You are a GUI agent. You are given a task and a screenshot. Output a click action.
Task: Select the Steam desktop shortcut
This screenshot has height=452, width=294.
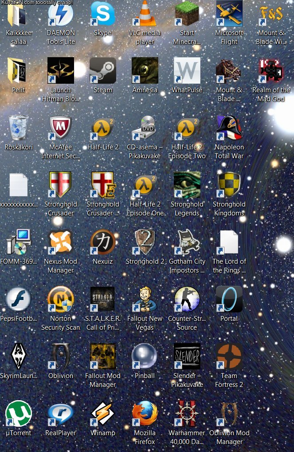point(102,71)
